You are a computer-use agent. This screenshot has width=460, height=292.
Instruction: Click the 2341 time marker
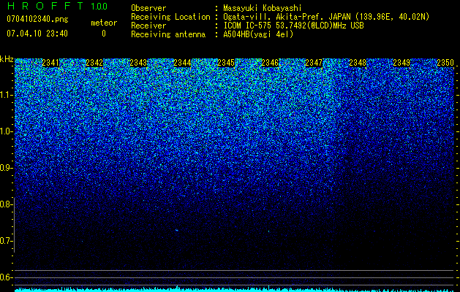coord(50,63)
